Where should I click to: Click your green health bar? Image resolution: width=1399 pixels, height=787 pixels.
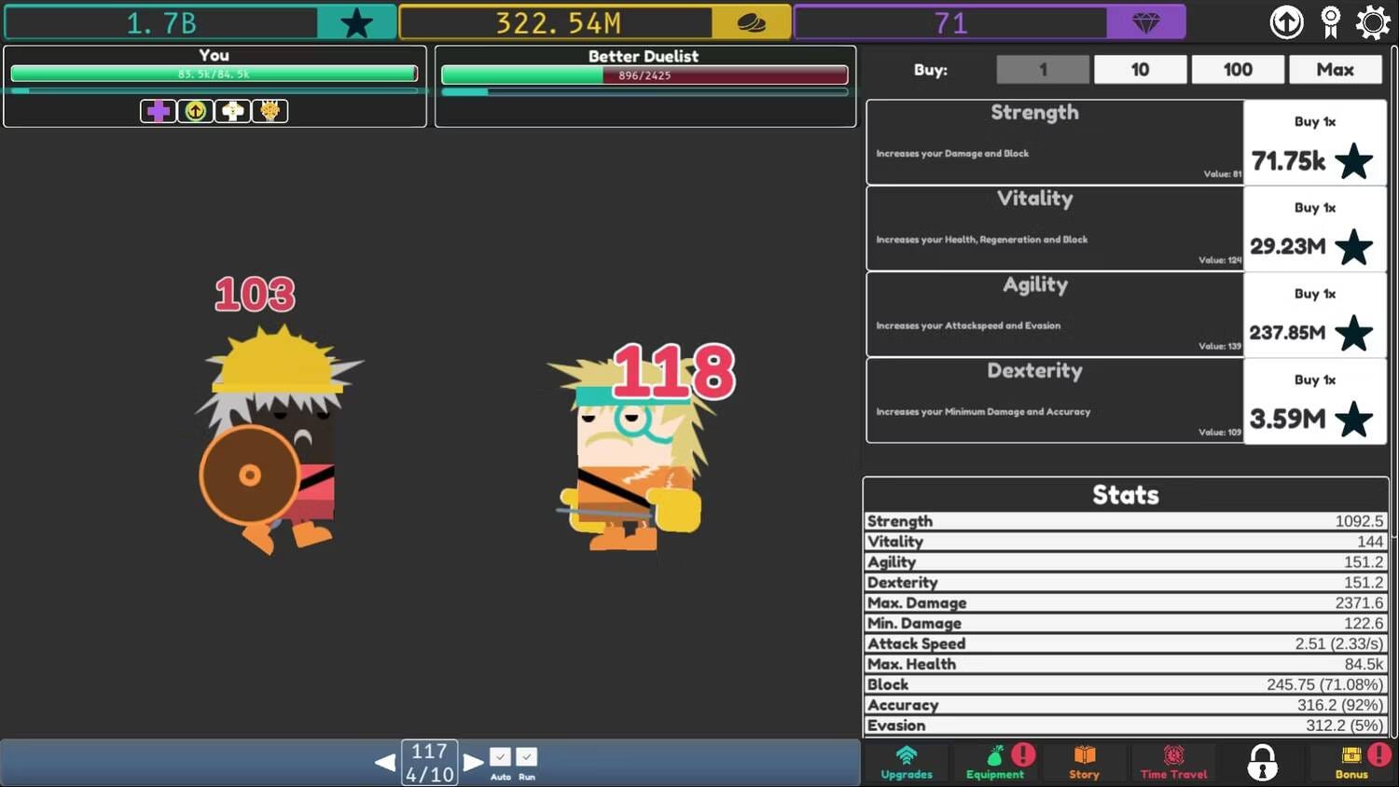coord(214,74)
